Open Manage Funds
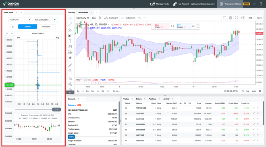This screenshot has width=266, height=147. pyautogui.click(x=160, y=4)
